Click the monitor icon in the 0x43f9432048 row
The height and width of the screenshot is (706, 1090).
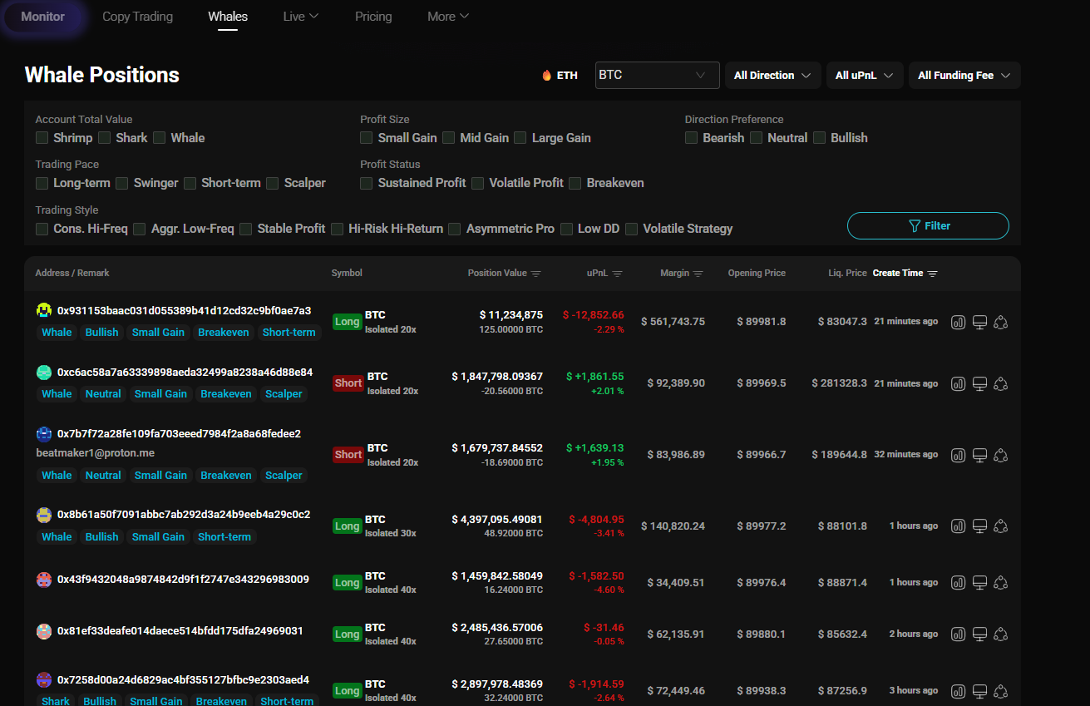point(979,582)
